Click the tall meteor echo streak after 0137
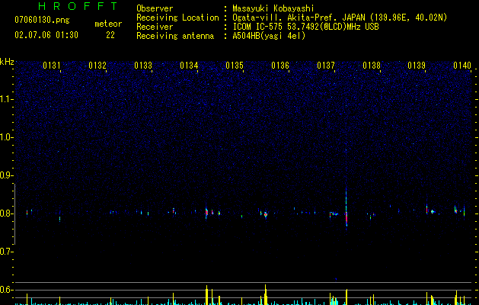This screenshot has height=305, width=479. tap(346, 208)
